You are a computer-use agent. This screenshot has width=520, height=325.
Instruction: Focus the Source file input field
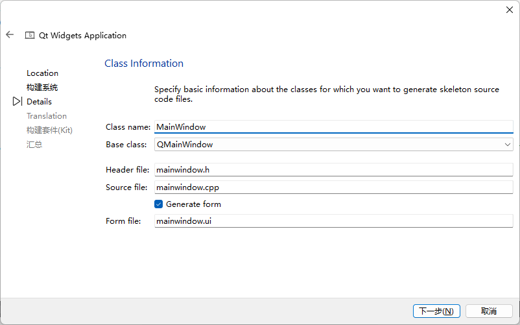[x=334, y=187]
